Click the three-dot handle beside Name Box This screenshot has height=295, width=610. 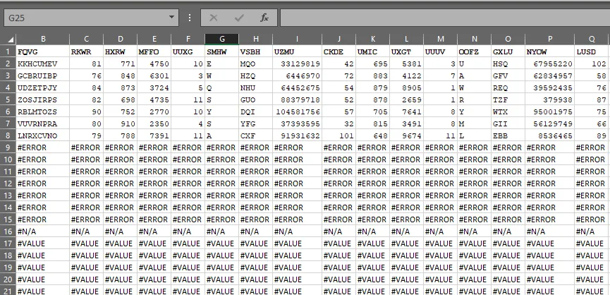[190, 18]
